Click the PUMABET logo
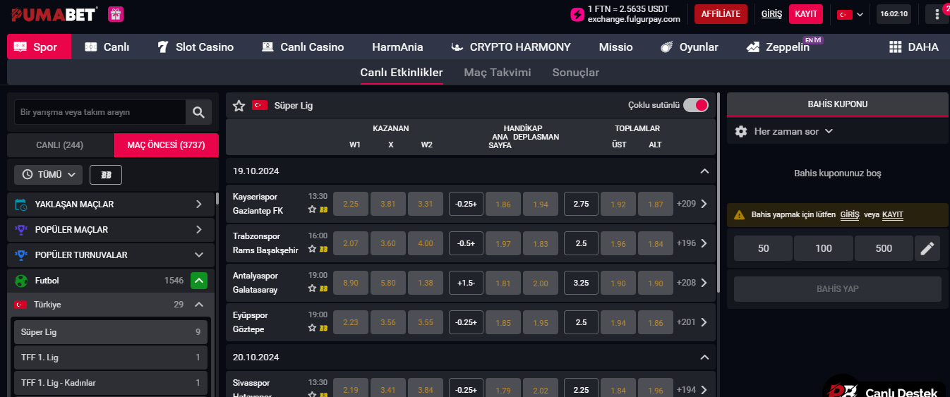This screenshot has height=397, width=950. click(x=54, y=13)
